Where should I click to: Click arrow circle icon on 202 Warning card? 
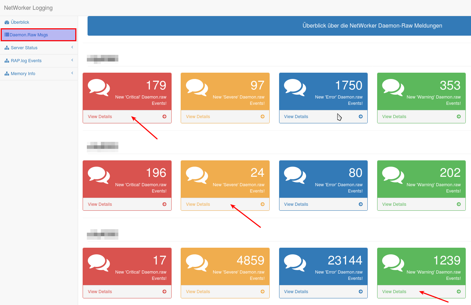pos(459,204)
